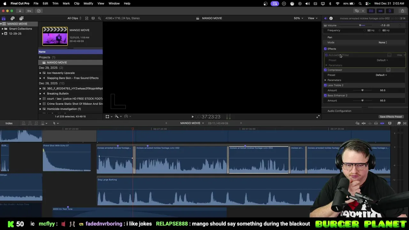Screen dimensions: 409x230
Task: Open Compressor effect custom UI icon
Action: coord(388,70)
